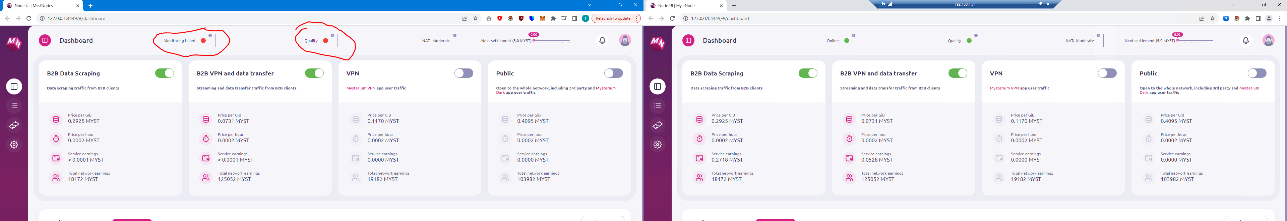Screen dimensions: 1287x221
Task: Click signal strength icon on 192.168.1.71 bar
Action: [x=890, y=4]
